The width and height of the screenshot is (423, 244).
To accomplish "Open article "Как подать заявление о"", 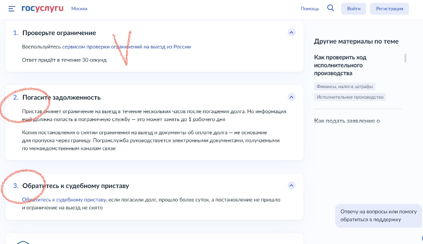I will (x=347, y=121).
